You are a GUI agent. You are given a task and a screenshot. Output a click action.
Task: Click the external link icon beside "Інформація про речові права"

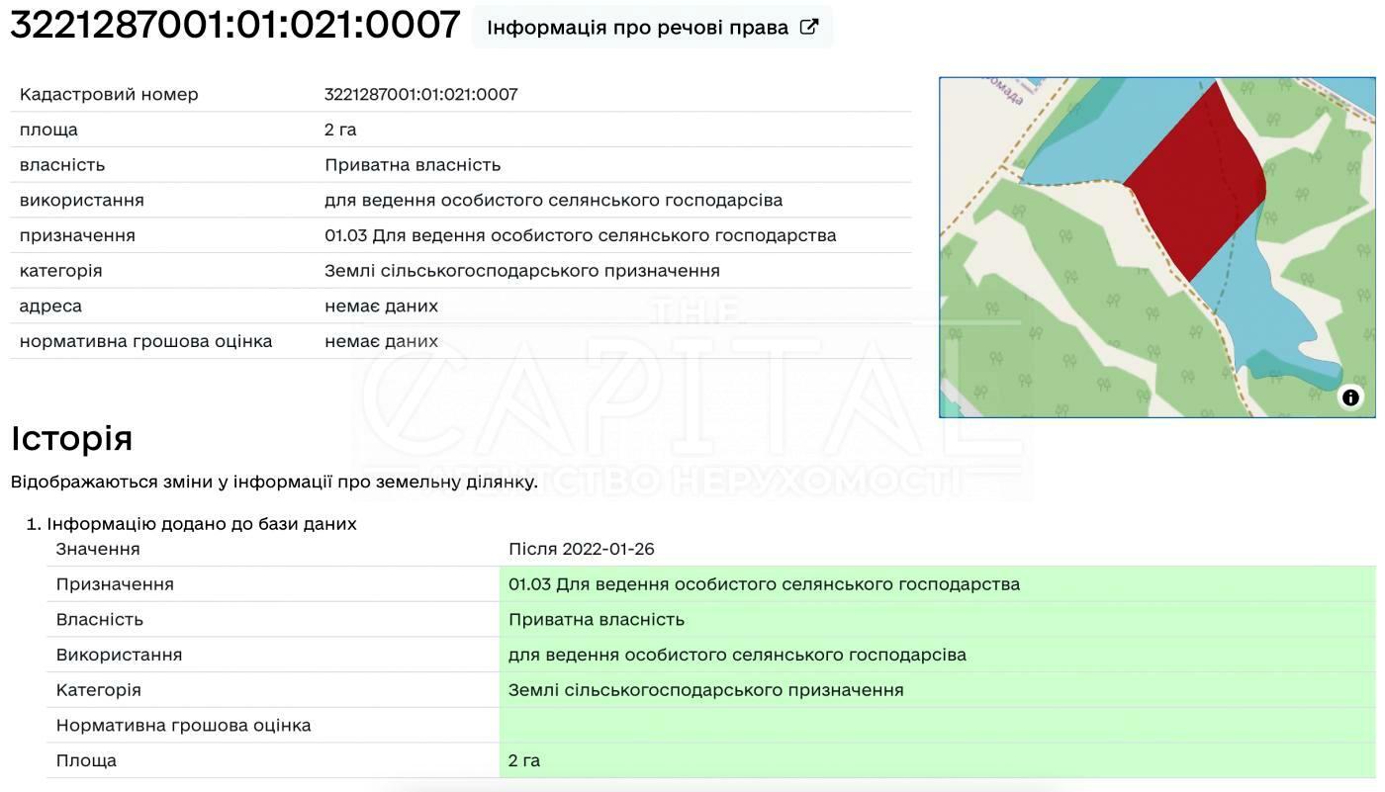pyautogui.click(x=808, y=27)
